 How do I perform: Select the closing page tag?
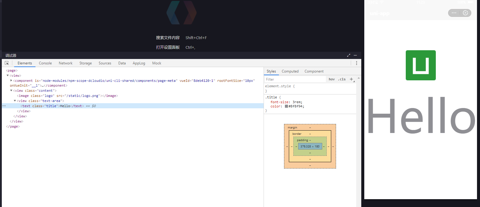coord(13,126)
